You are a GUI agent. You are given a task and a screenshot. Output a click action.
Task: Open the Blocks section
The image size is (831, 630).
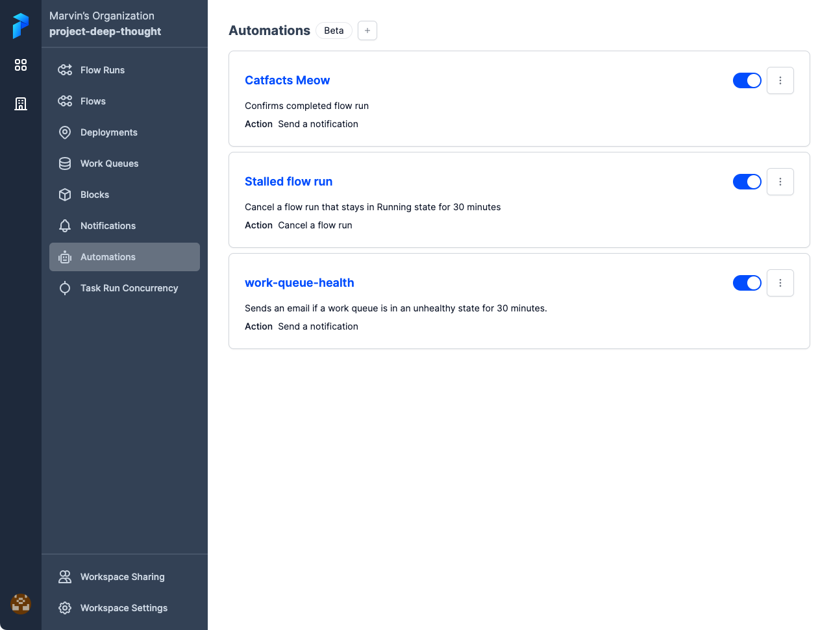click(x=125, y=195)
